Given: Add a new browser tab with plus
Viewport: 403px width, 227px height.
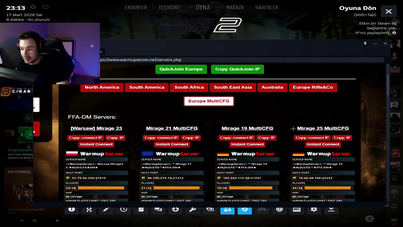Looking at the screenshot, I should (101, 51).
